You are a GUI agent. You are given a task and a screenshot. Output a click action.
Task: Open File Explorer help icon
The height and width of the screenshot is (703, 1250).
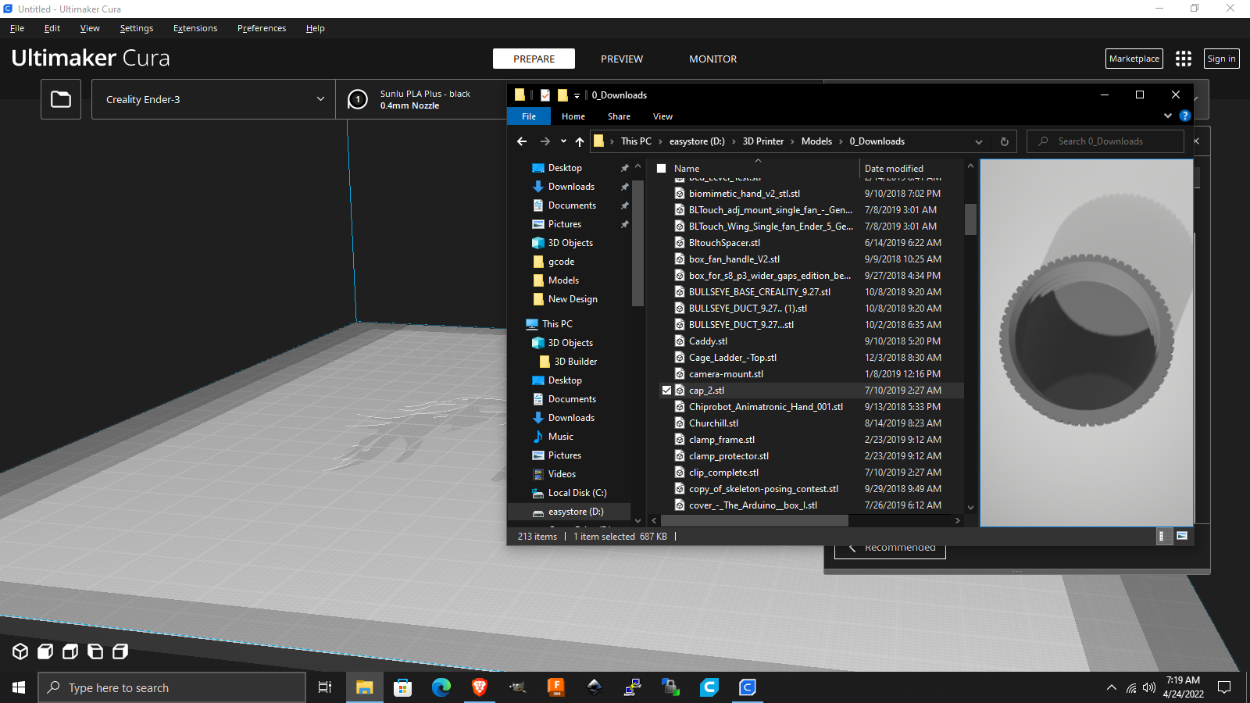point(1185,116)
